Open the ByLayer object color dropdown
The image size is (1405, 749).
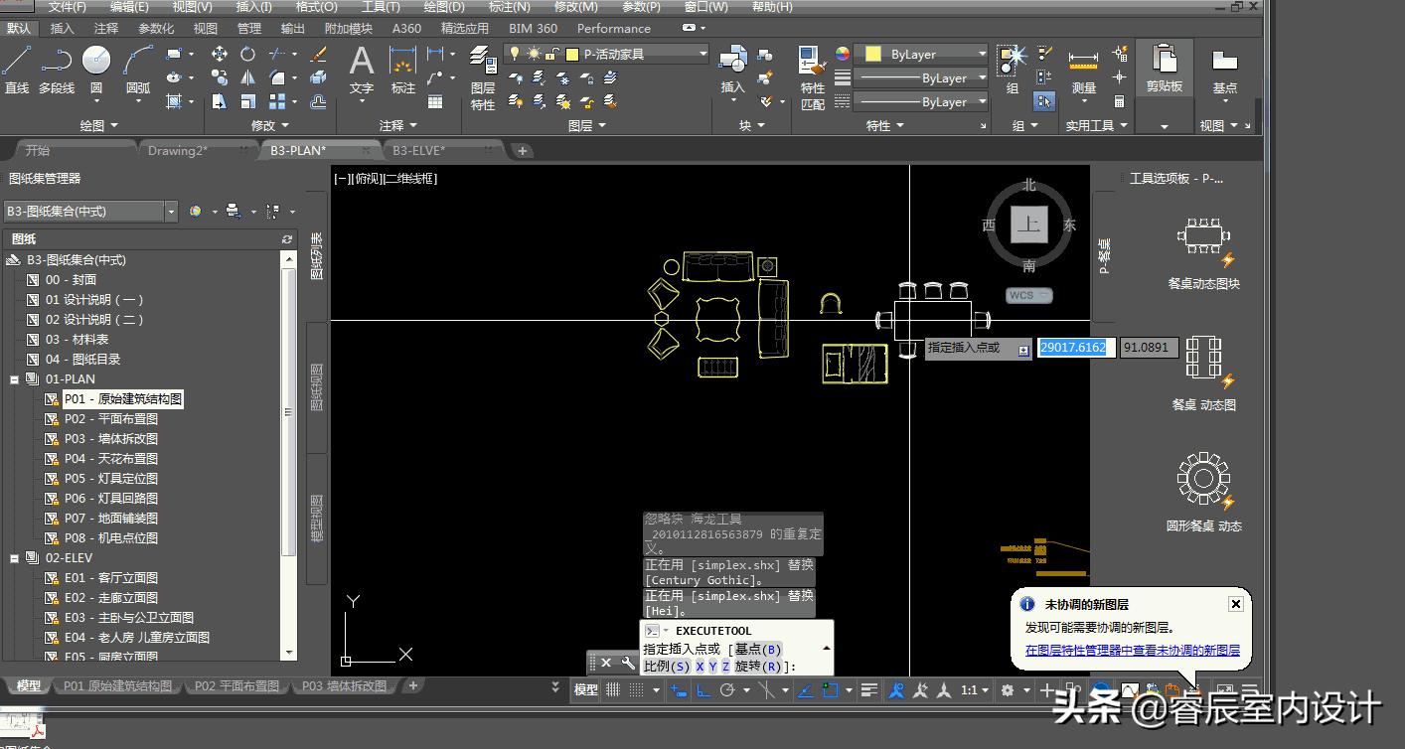(982, 54)
